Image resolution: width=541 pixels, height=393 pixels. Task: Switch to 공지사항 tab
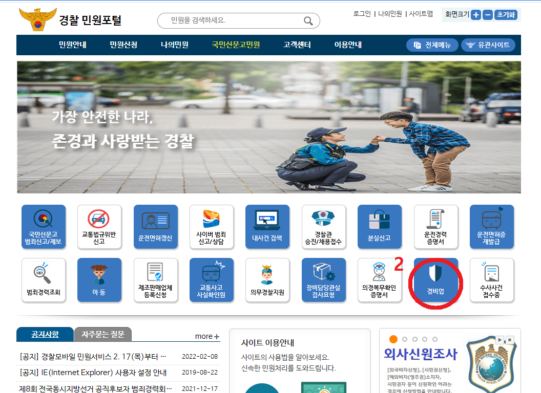point(45,334)
